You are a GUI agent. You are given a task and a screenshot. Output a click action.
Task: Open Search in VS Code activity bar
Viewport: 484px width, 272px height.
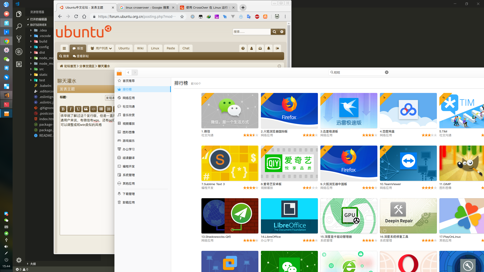[19, 26]
